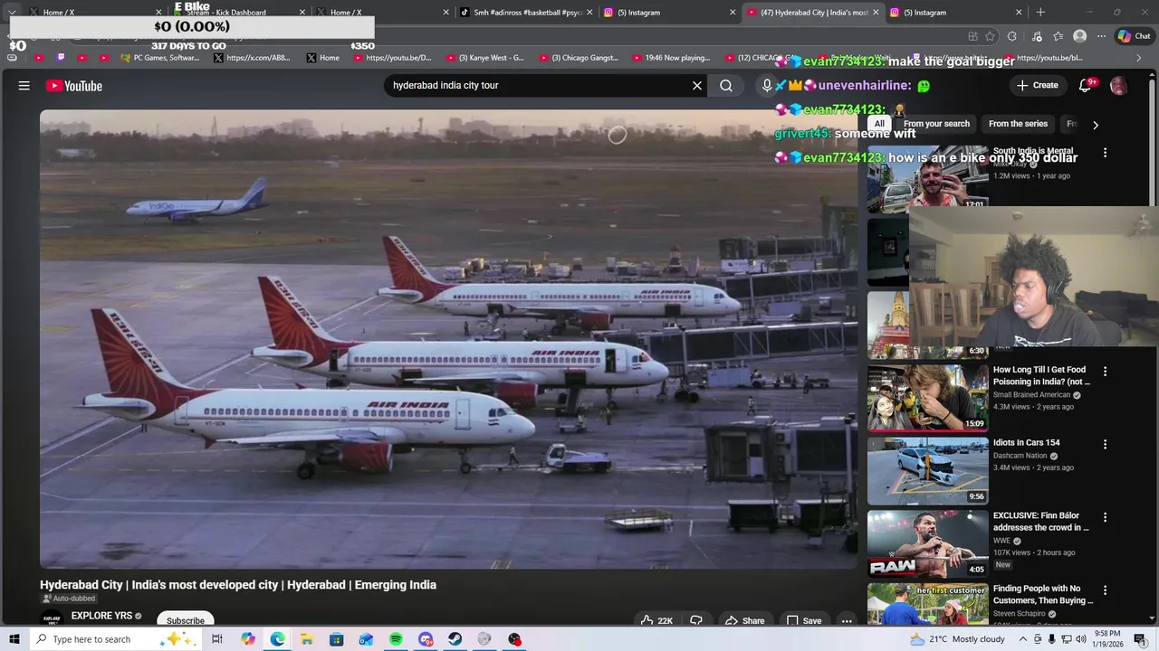
Task: Open the tab search dropdown
Action: (12, 13)
